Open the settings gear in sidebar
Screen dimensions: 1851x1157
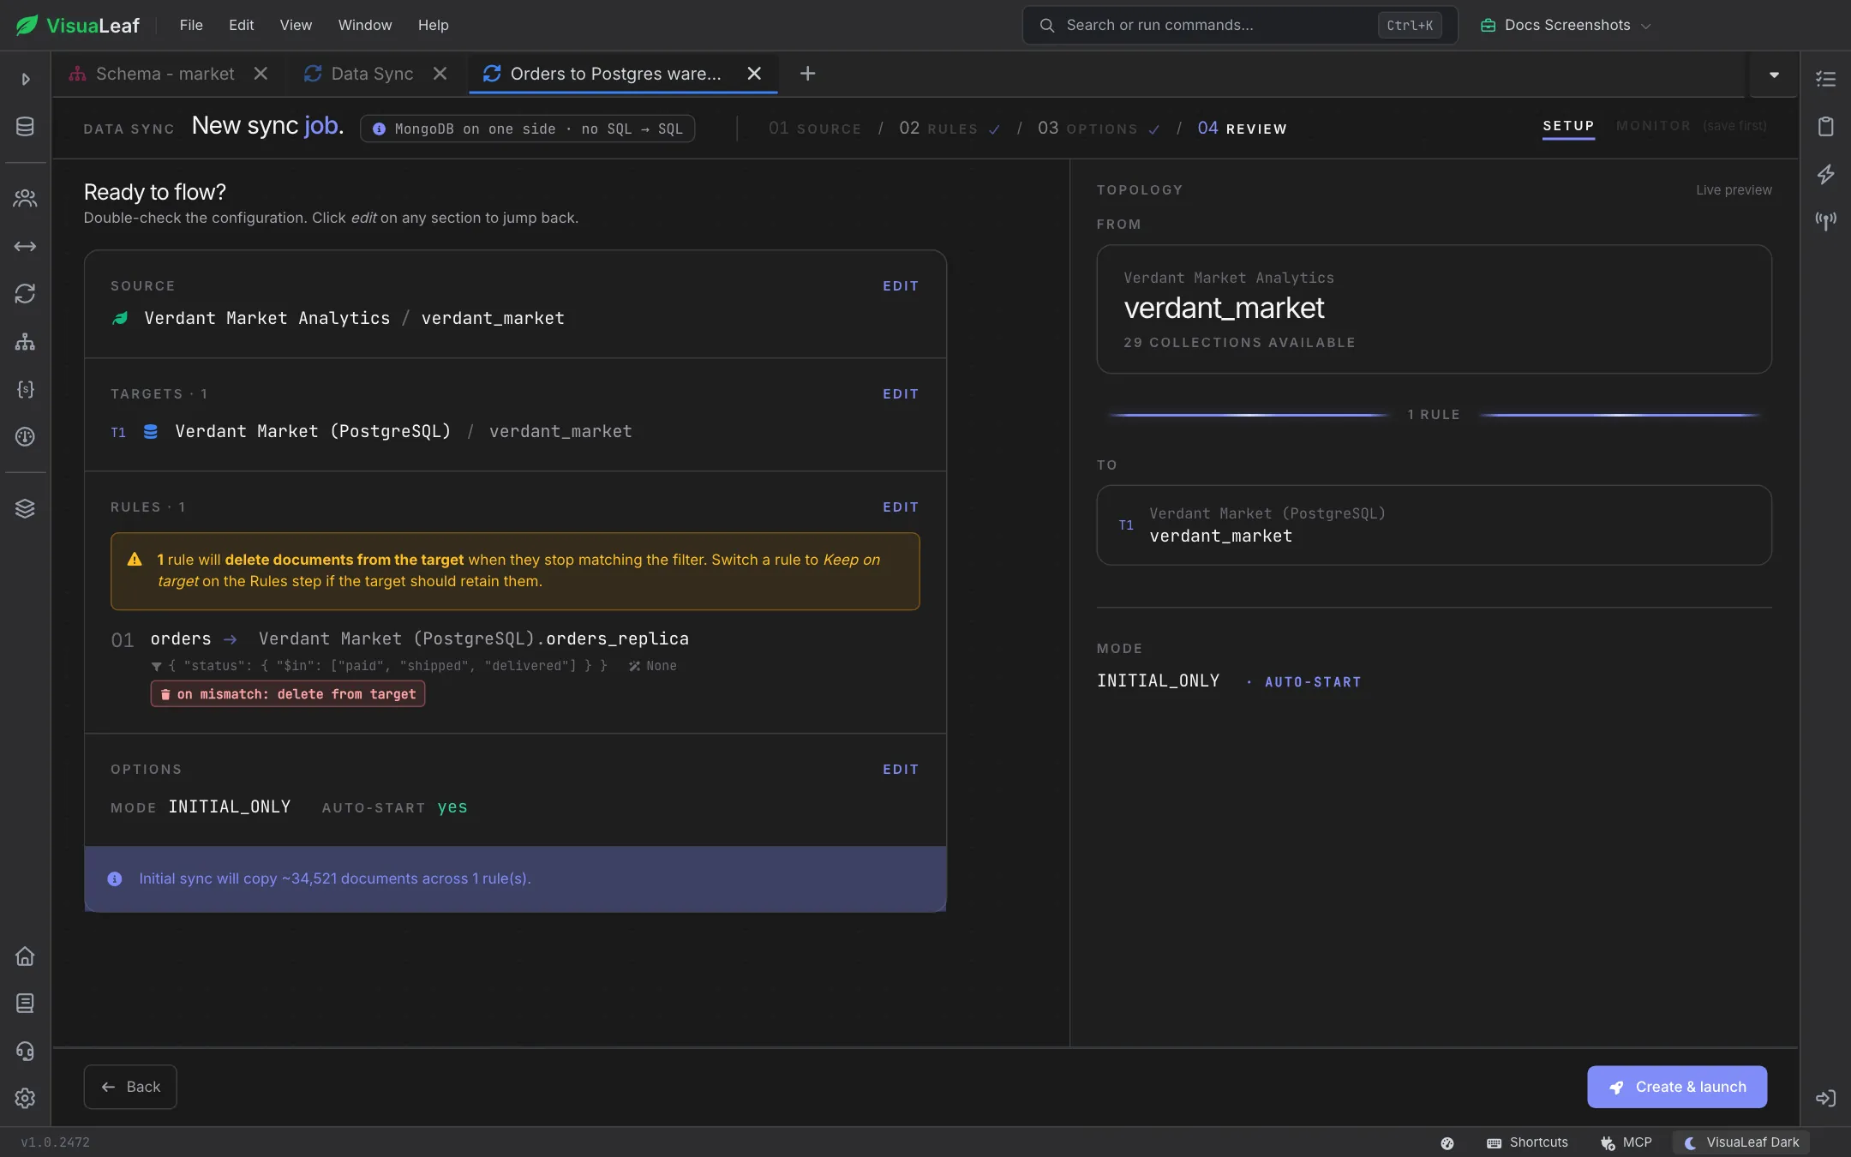[25, 1099]
